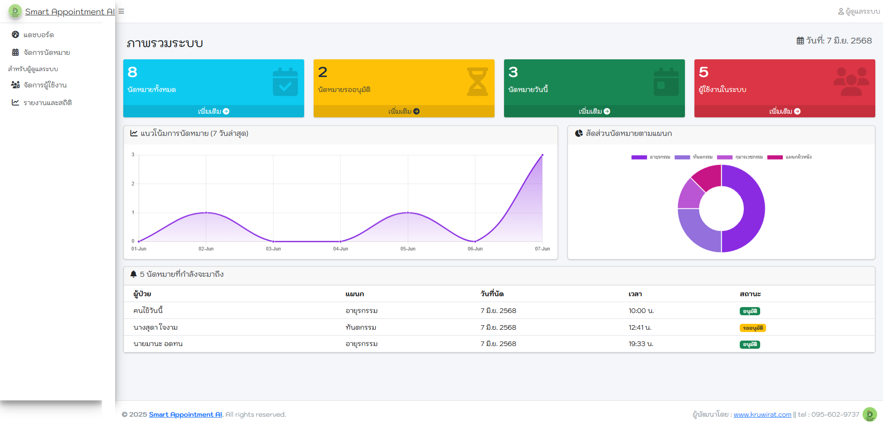Open the ผู้ดูแลระบบ user menu
This screenshot has height=428, width=883.
(x=859, y=11)
